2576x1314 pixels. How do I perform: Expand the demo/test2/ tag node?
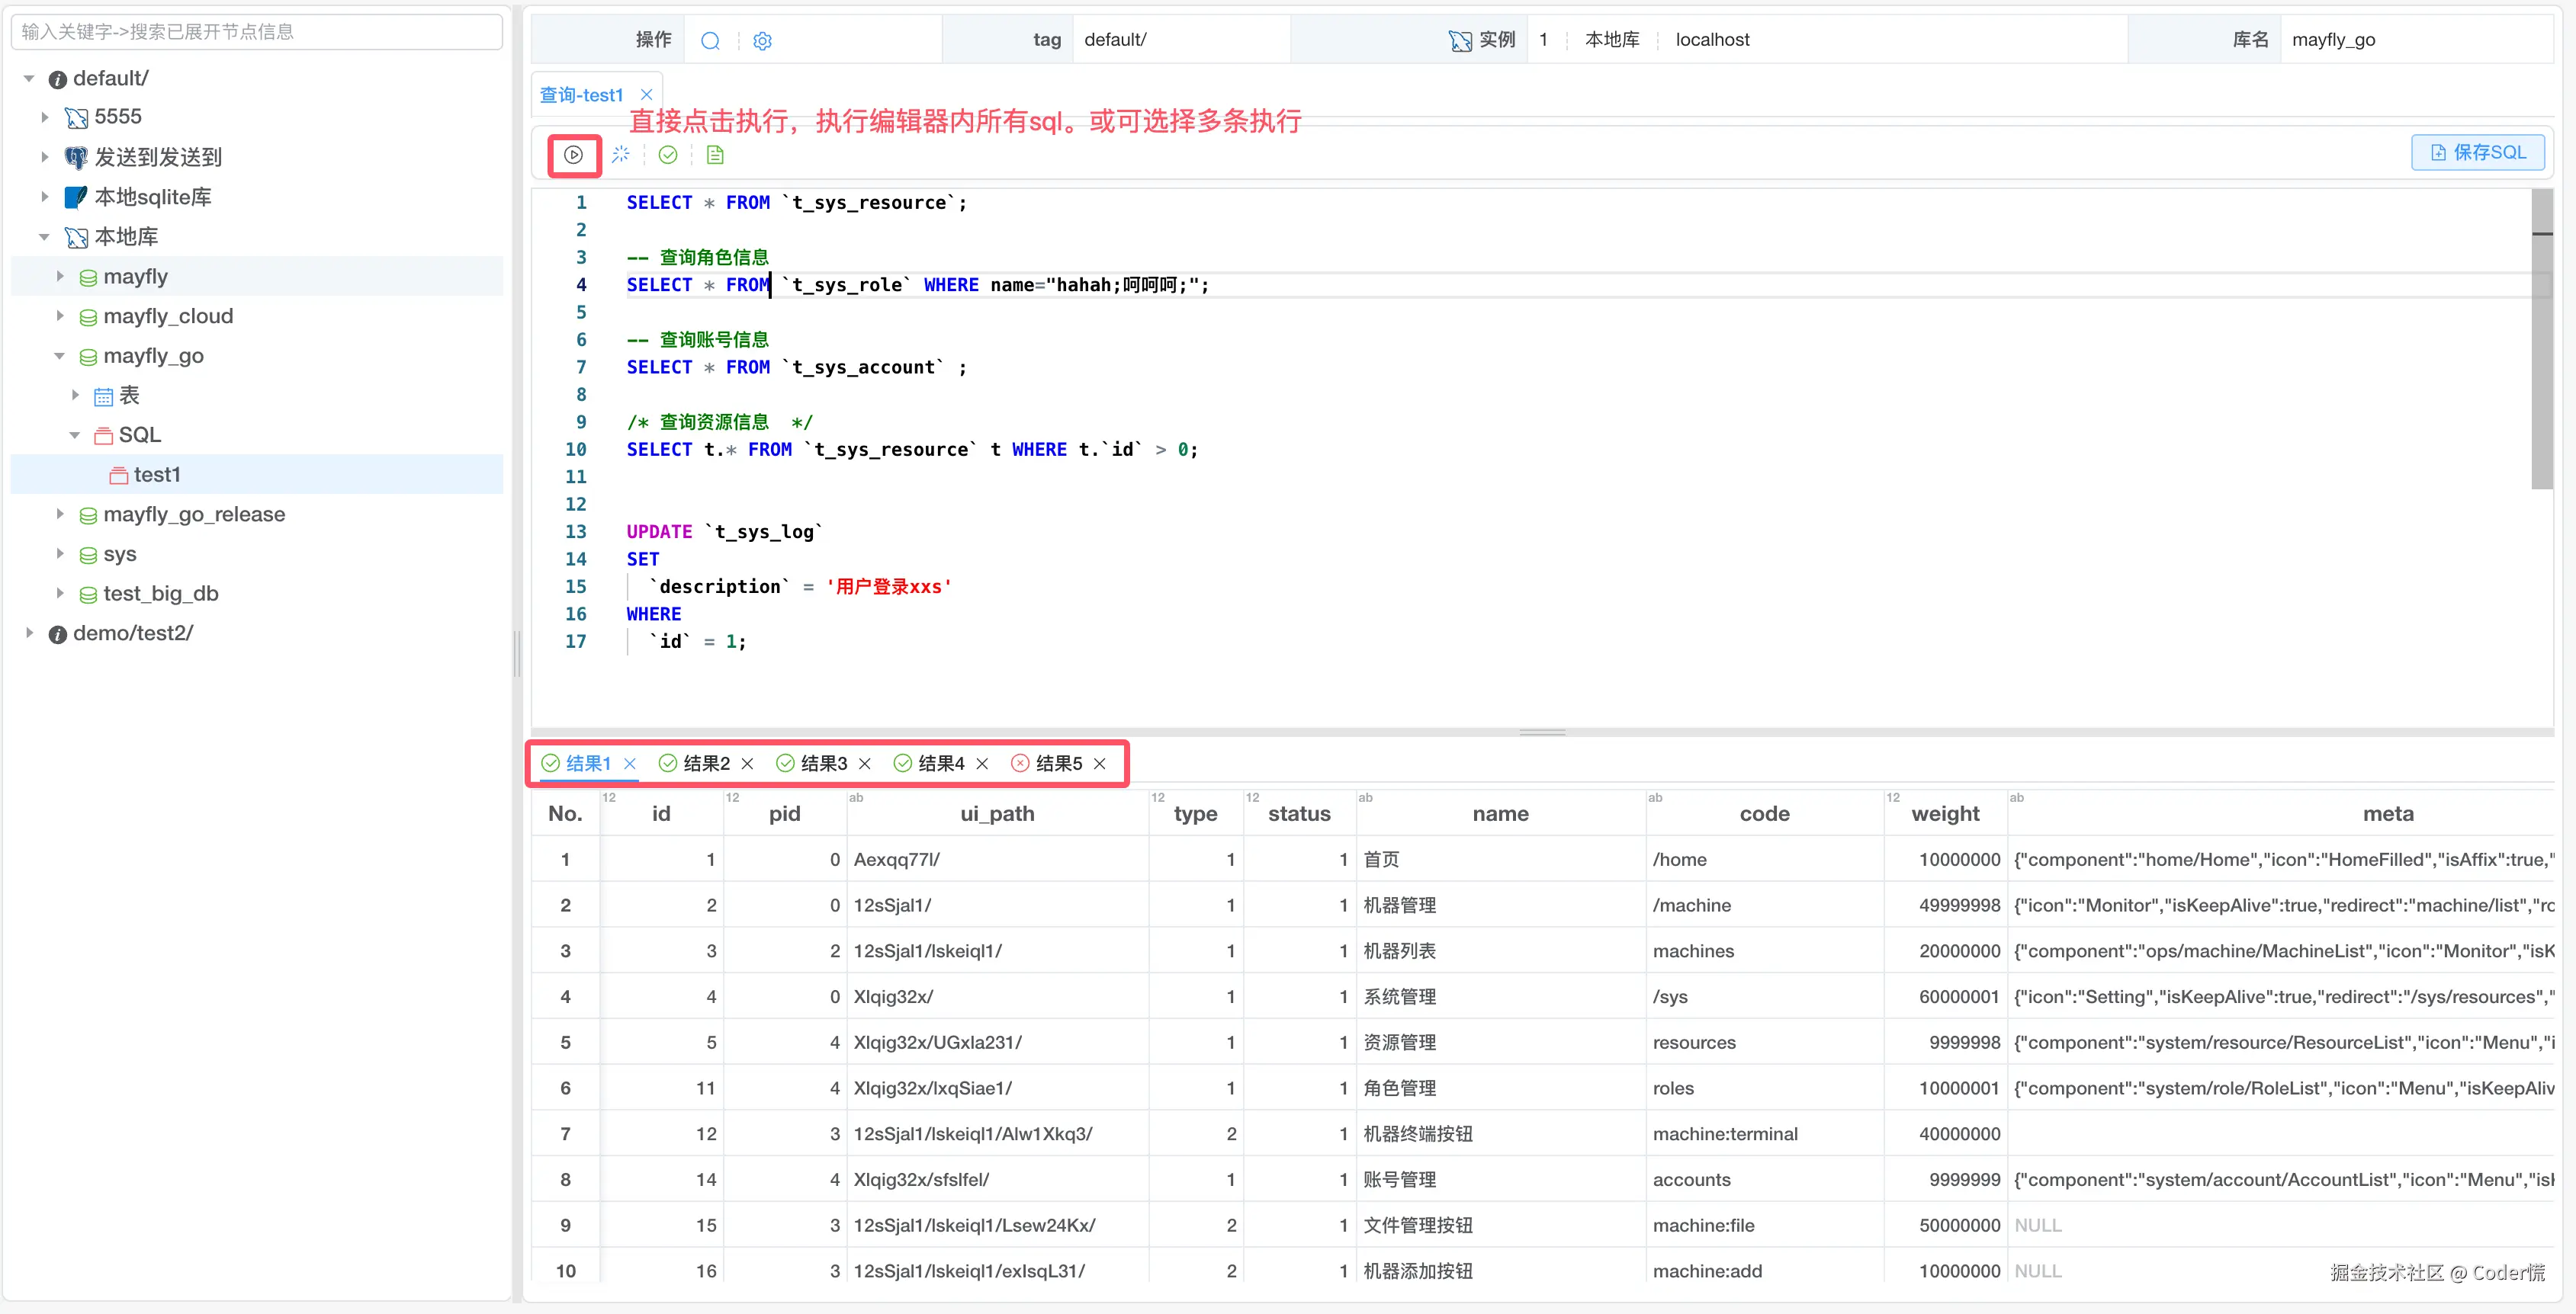[30, 633]
